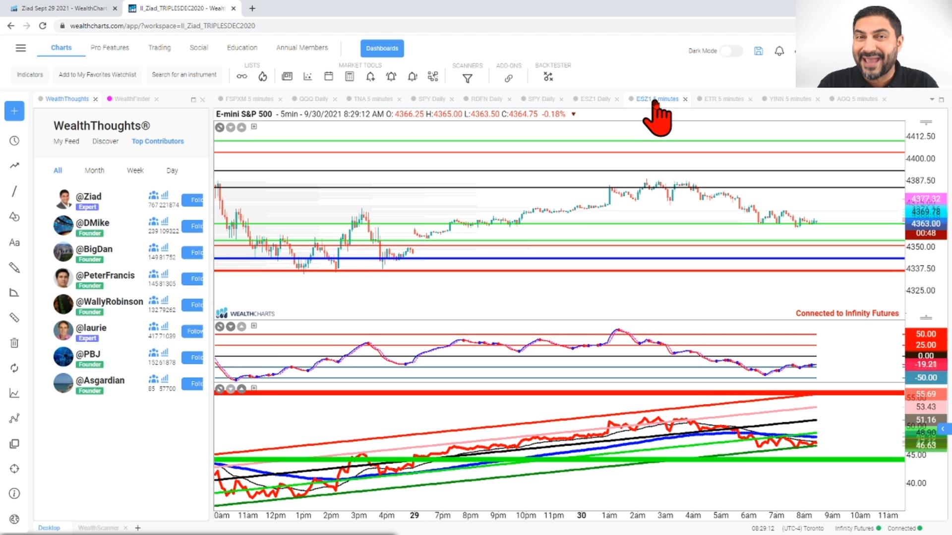Click the Dashboards button
Image resolution: width=952 pixels, height=535 pixels.
(382, 48)
